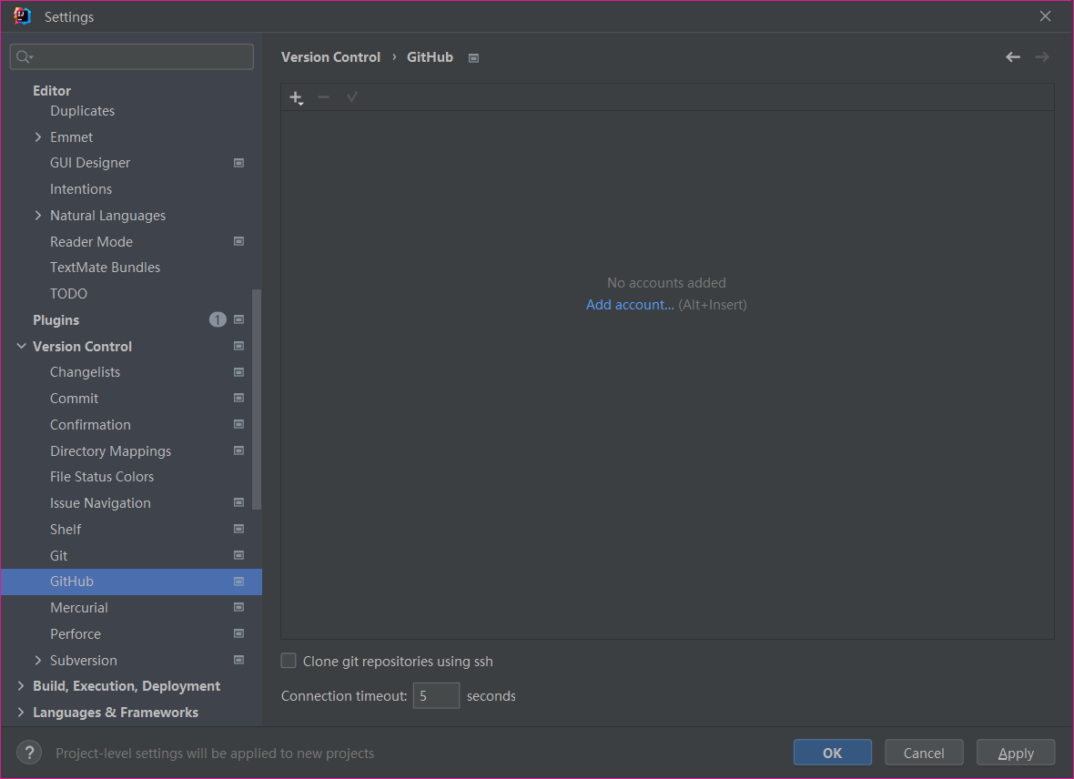Collapse the Version Control section

pyautogui.click(x=21, y=346)
